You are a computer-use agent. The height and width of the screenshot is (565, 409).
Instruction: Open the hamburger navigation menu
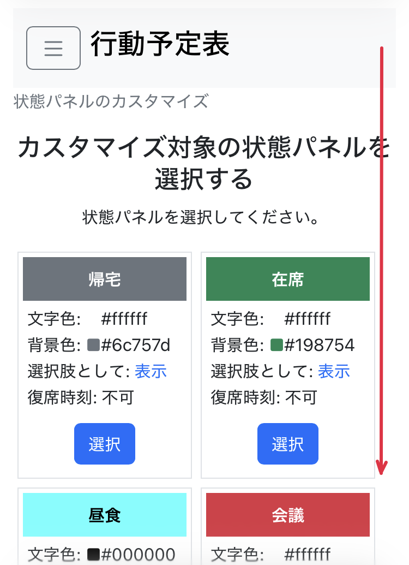(53, 48)
